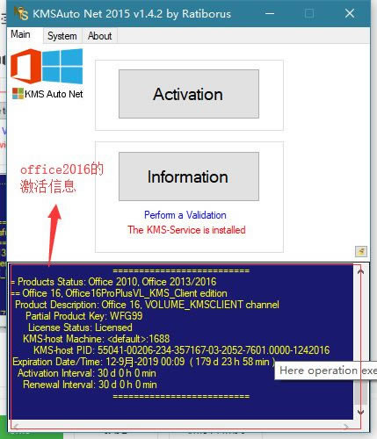The height and width of the screenshot is (439, 377).
Task: Click the Windows logo icon
Action: 62,67
